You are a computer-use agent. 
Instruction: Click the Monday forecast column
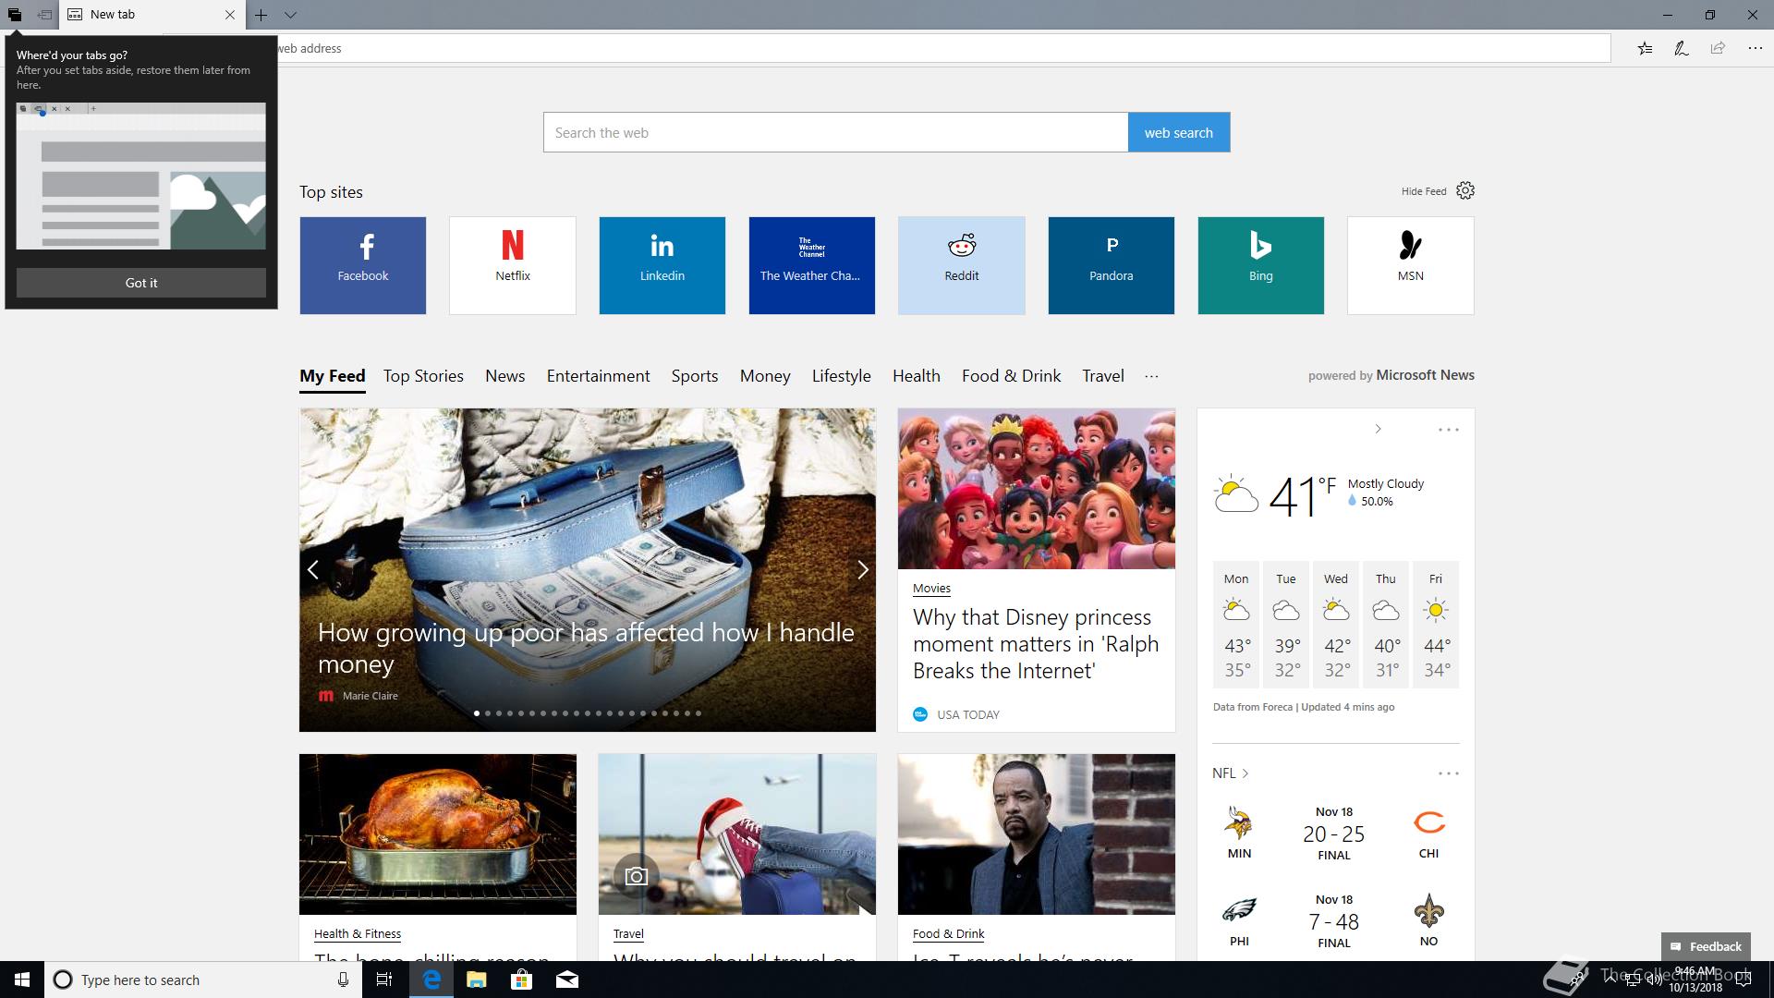[x=1236, y=625]
